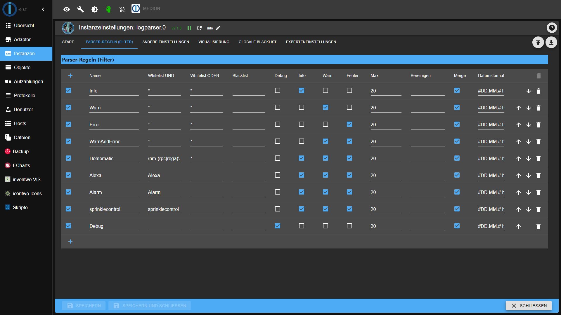Click the green expert mode head icon
The height and width of the screenshot is (315, 561).
[108, 9]
